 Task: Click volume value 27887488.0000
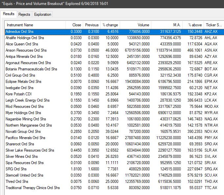137,138
